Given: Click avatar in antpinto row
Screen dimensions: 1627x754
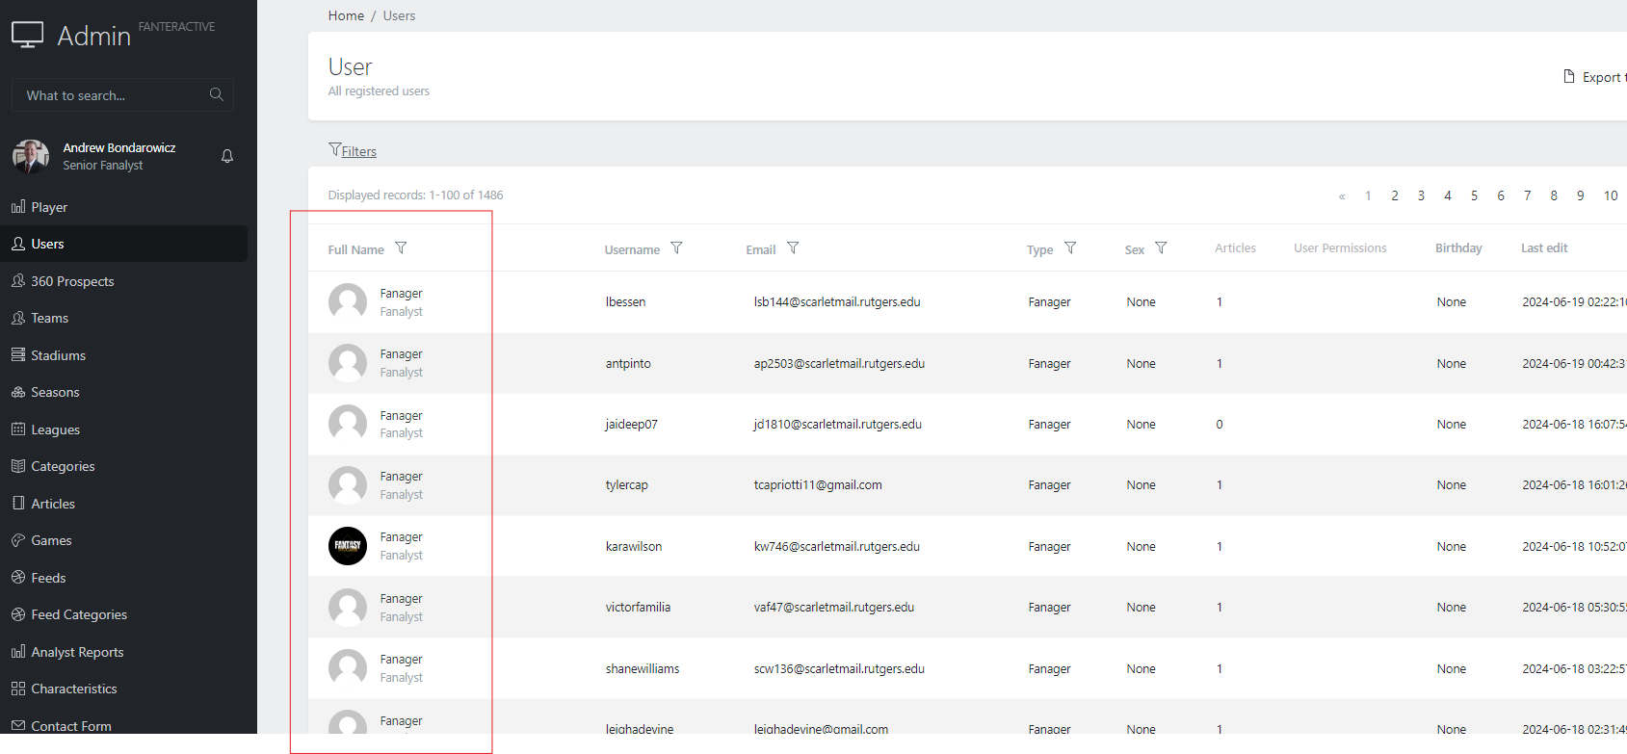Looking at the screenshot, I should (348, 363).
